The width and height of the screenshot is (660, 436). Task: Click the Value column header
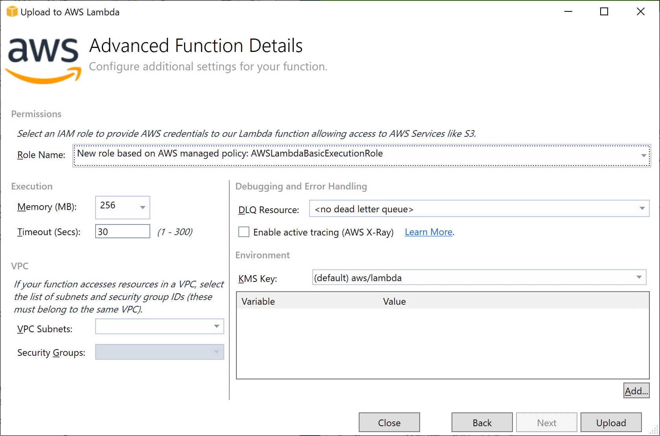point(505,301)
